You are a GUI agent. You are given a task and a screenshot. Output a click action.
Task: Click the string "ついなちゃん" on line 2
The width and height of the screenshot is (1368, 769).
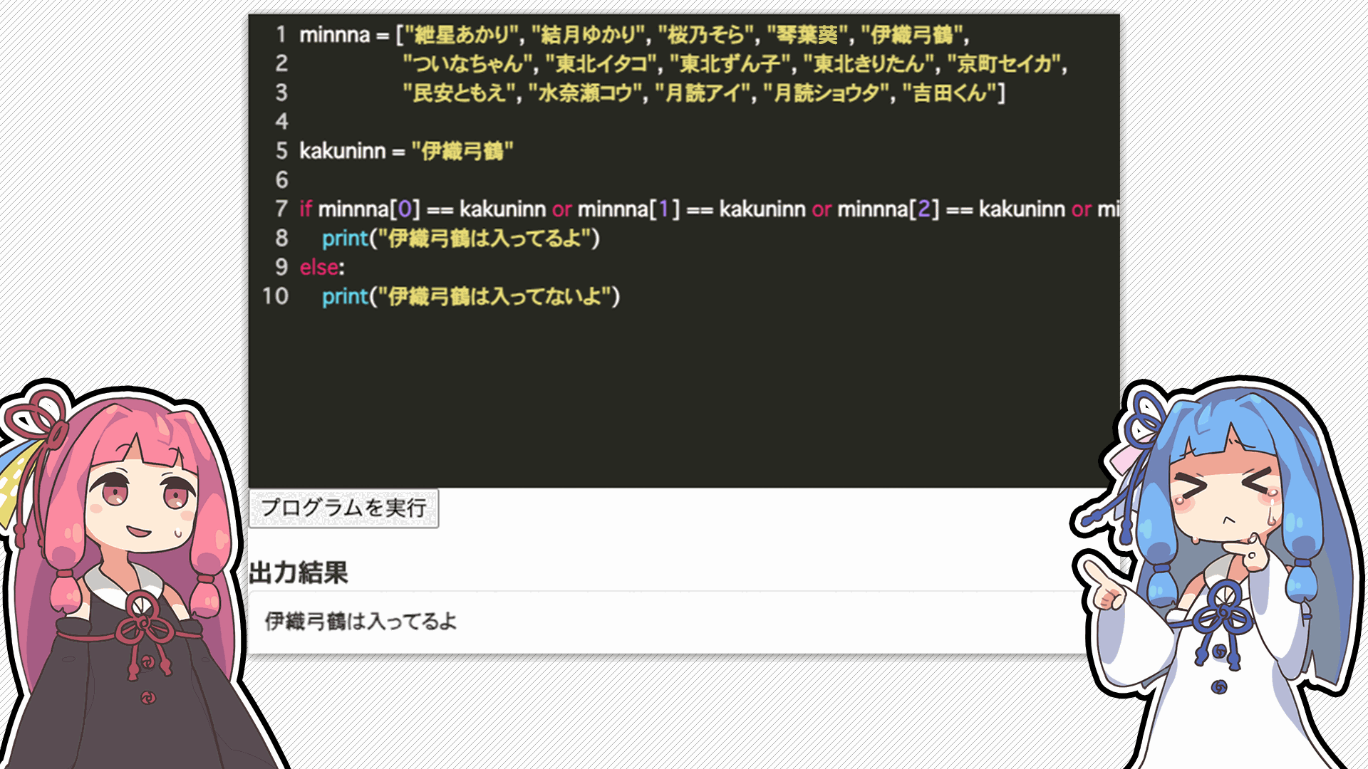pos(468,63)
